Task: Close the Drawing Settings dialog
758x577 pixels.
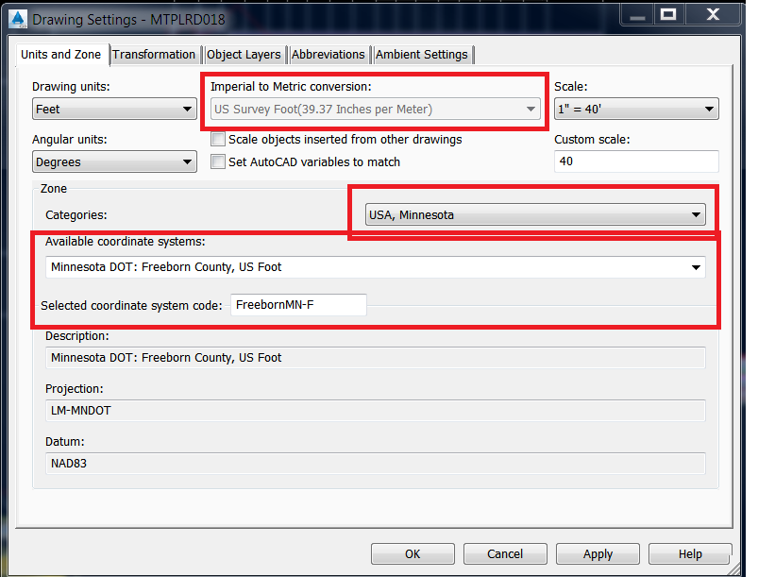Action: tap(713, 15)
